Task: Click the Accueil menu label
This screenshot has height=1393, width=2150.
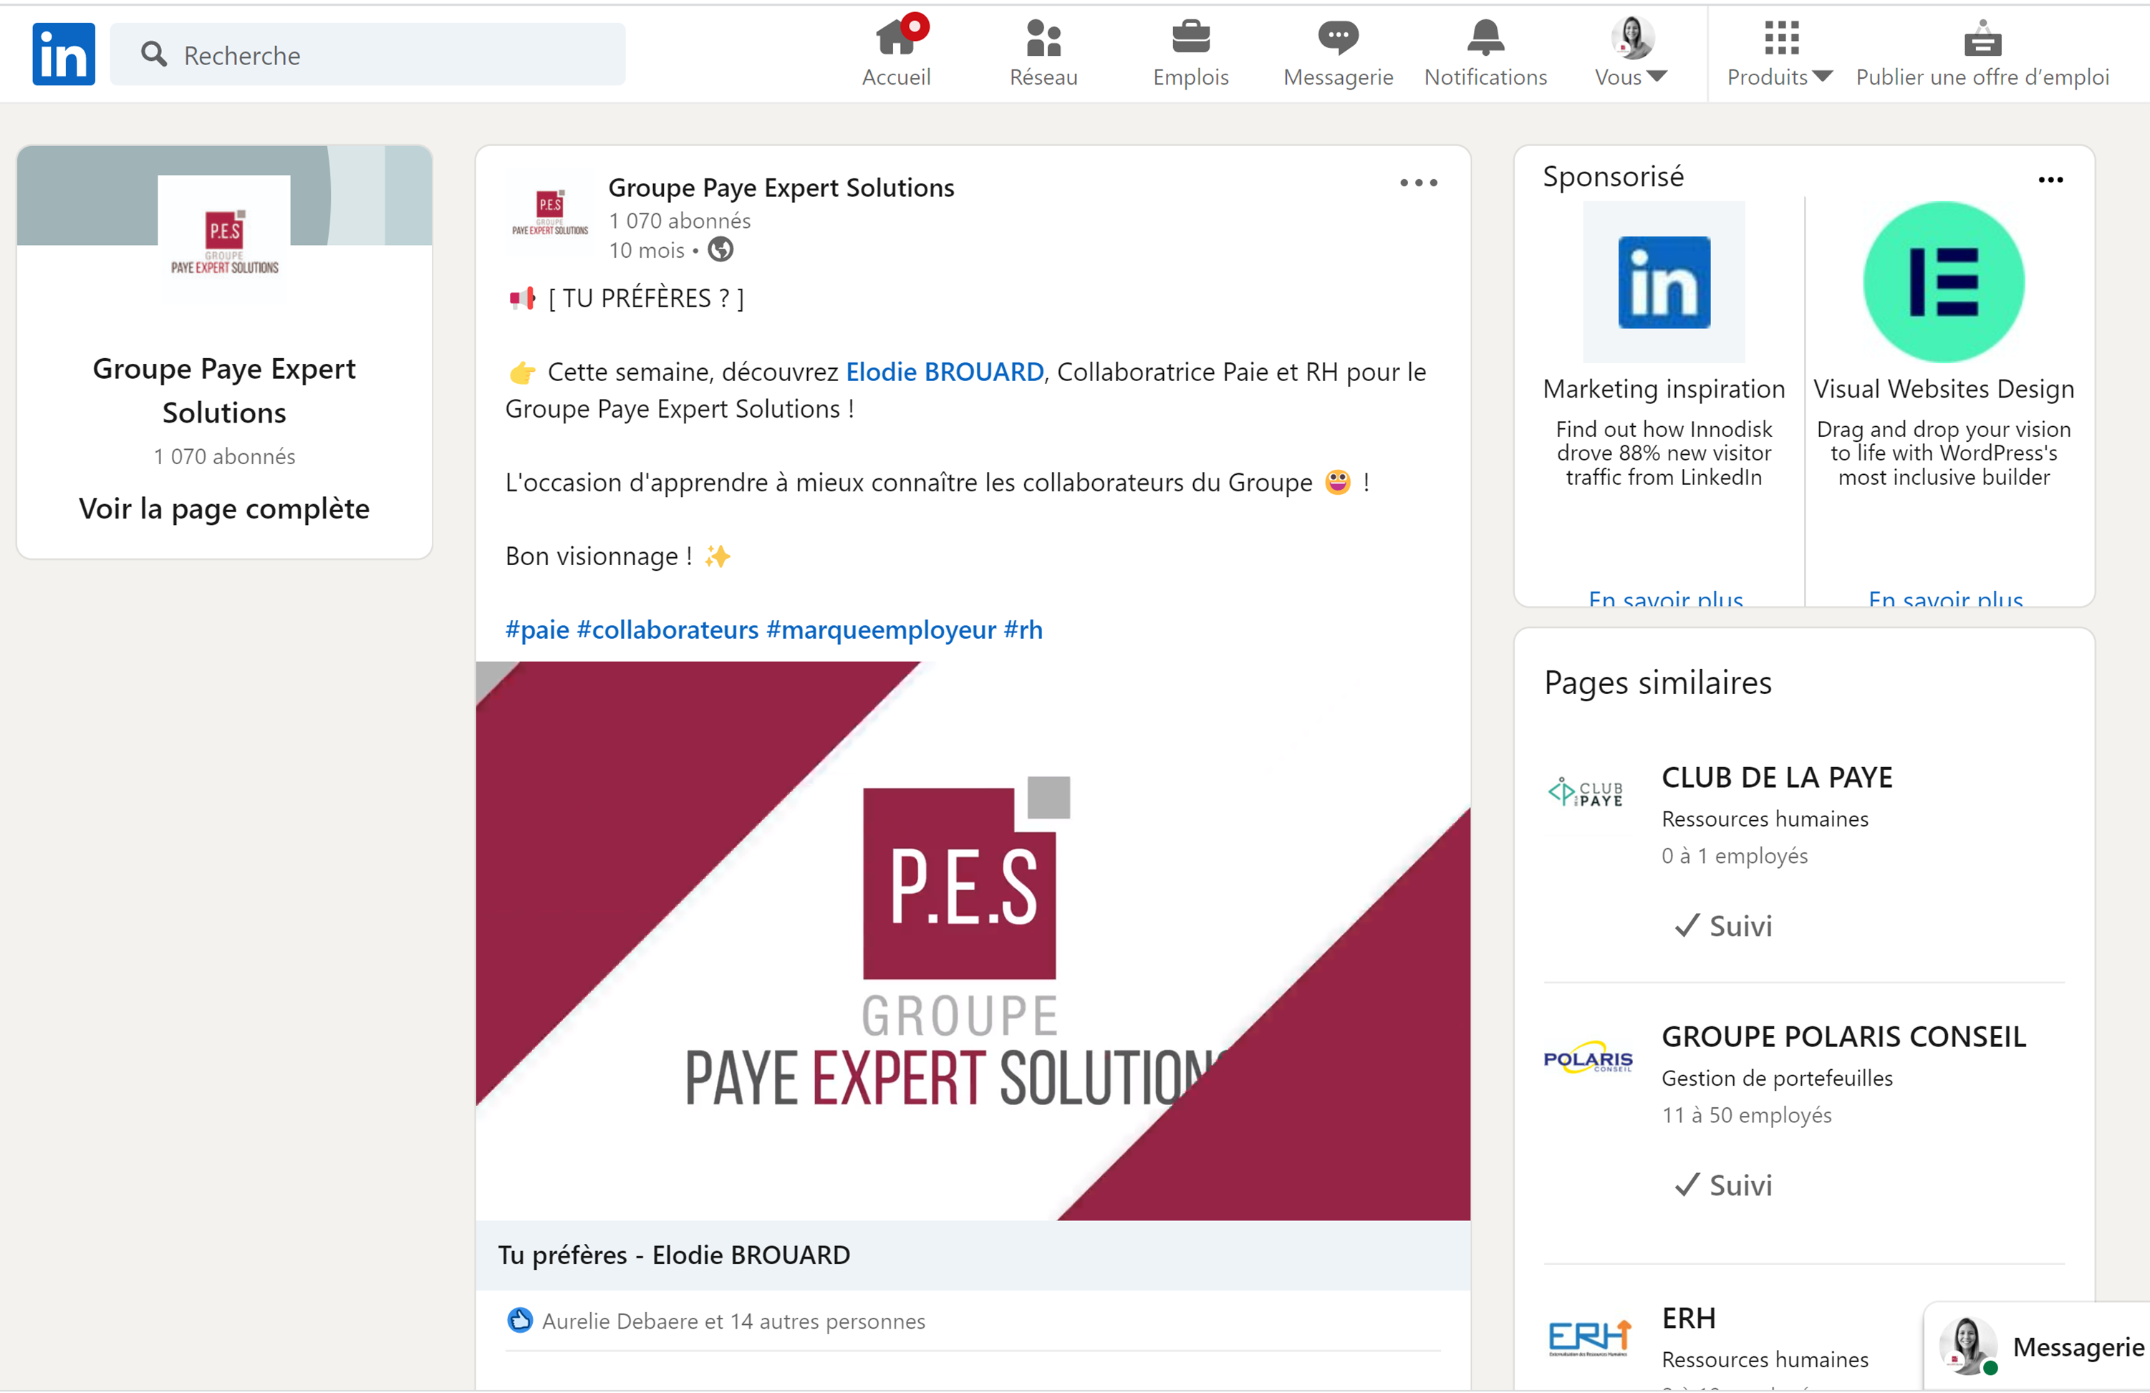Action: tap(896, 77)
